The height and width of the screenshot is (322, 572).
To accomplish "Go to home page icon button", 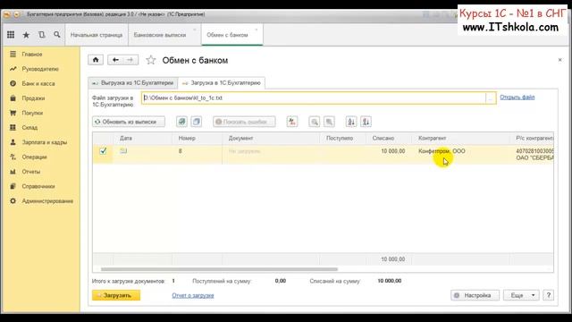I will point(96,60).
